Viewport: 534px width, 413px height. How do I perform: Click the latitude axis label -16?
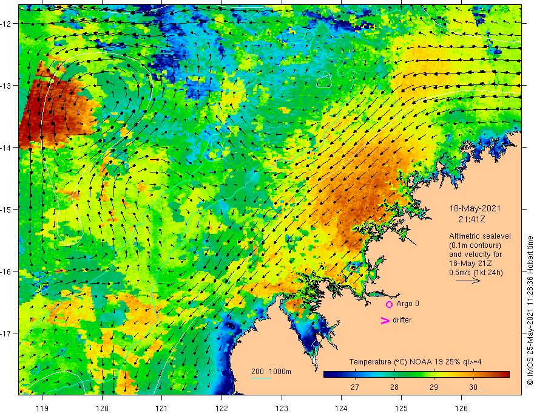click(x=6, y=271)
